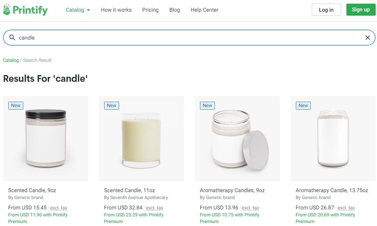
Task: Click the Aromatherapy Candles 9oz product image
Action: 237,139
